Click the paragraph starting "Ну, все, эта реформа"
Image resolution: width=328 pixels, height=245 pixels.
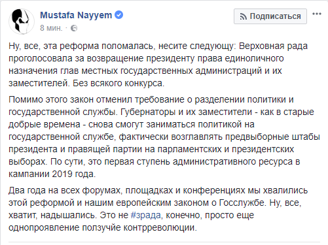click(158, 65)
